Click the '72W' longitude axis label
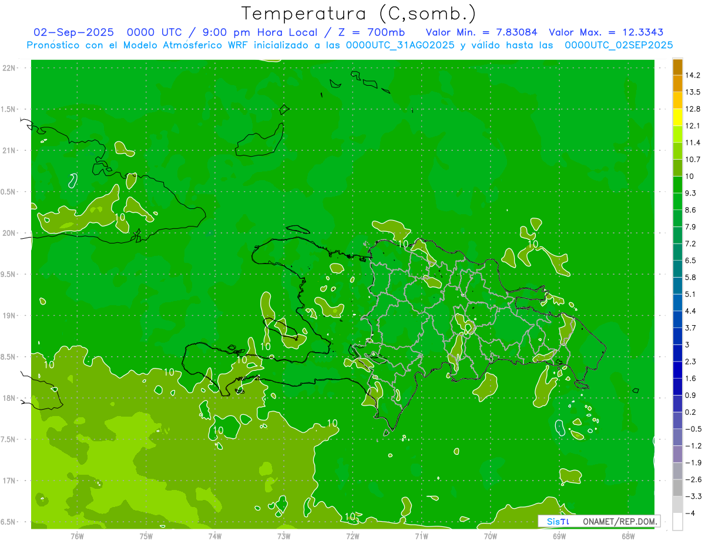This screenshot has height=544, width=705. pos(352,536)
